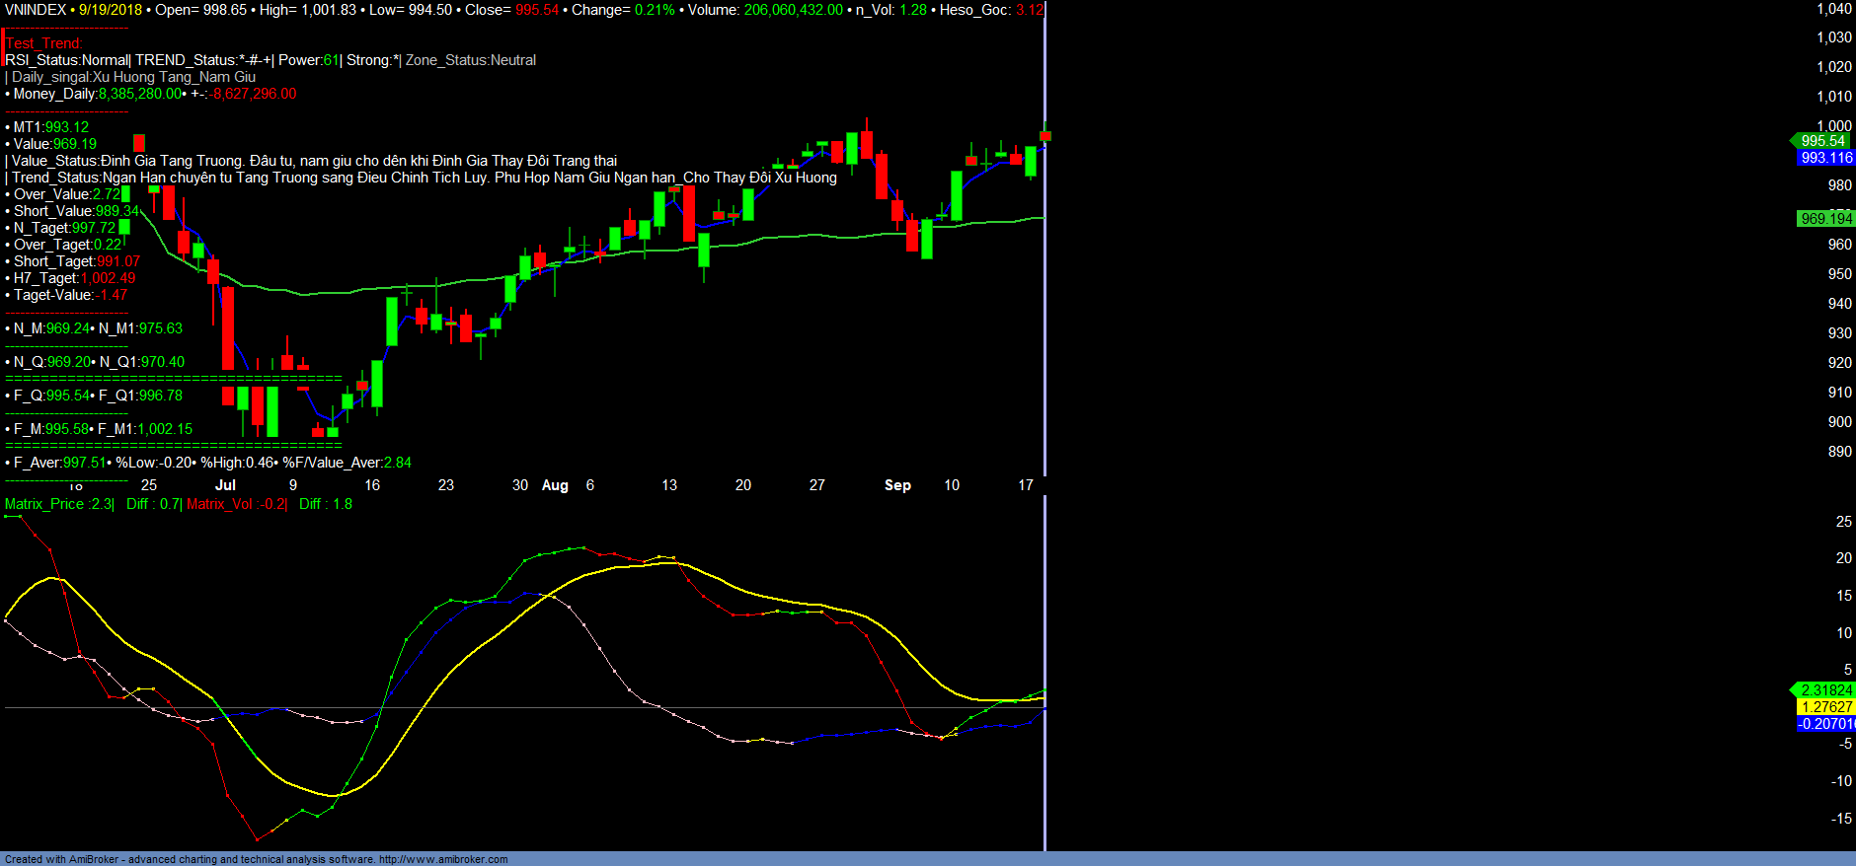Click date 17 on the time axis
This screenshot has width=1856, height=866.
pos(1026,485)
